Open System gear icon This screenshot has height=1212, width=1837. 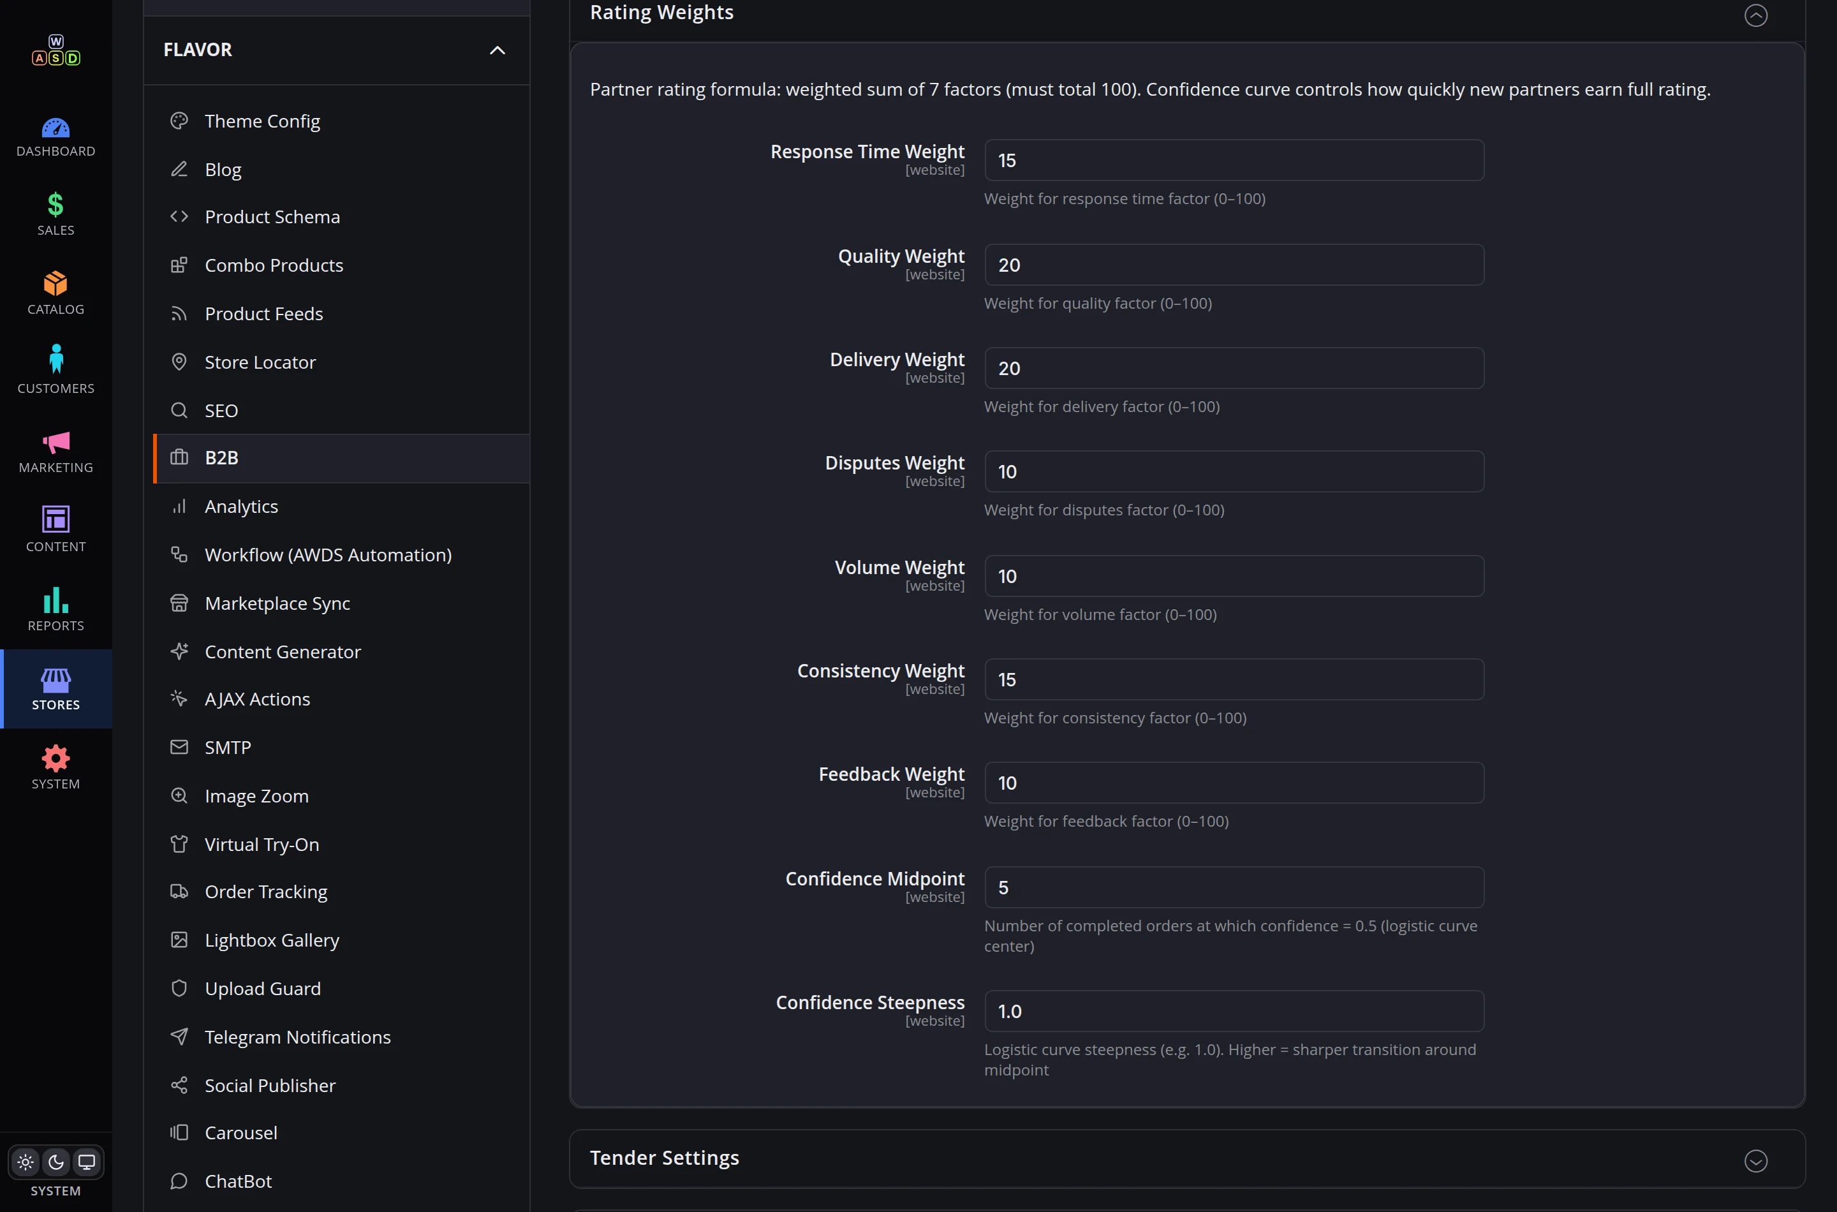[x=55, y=758]
